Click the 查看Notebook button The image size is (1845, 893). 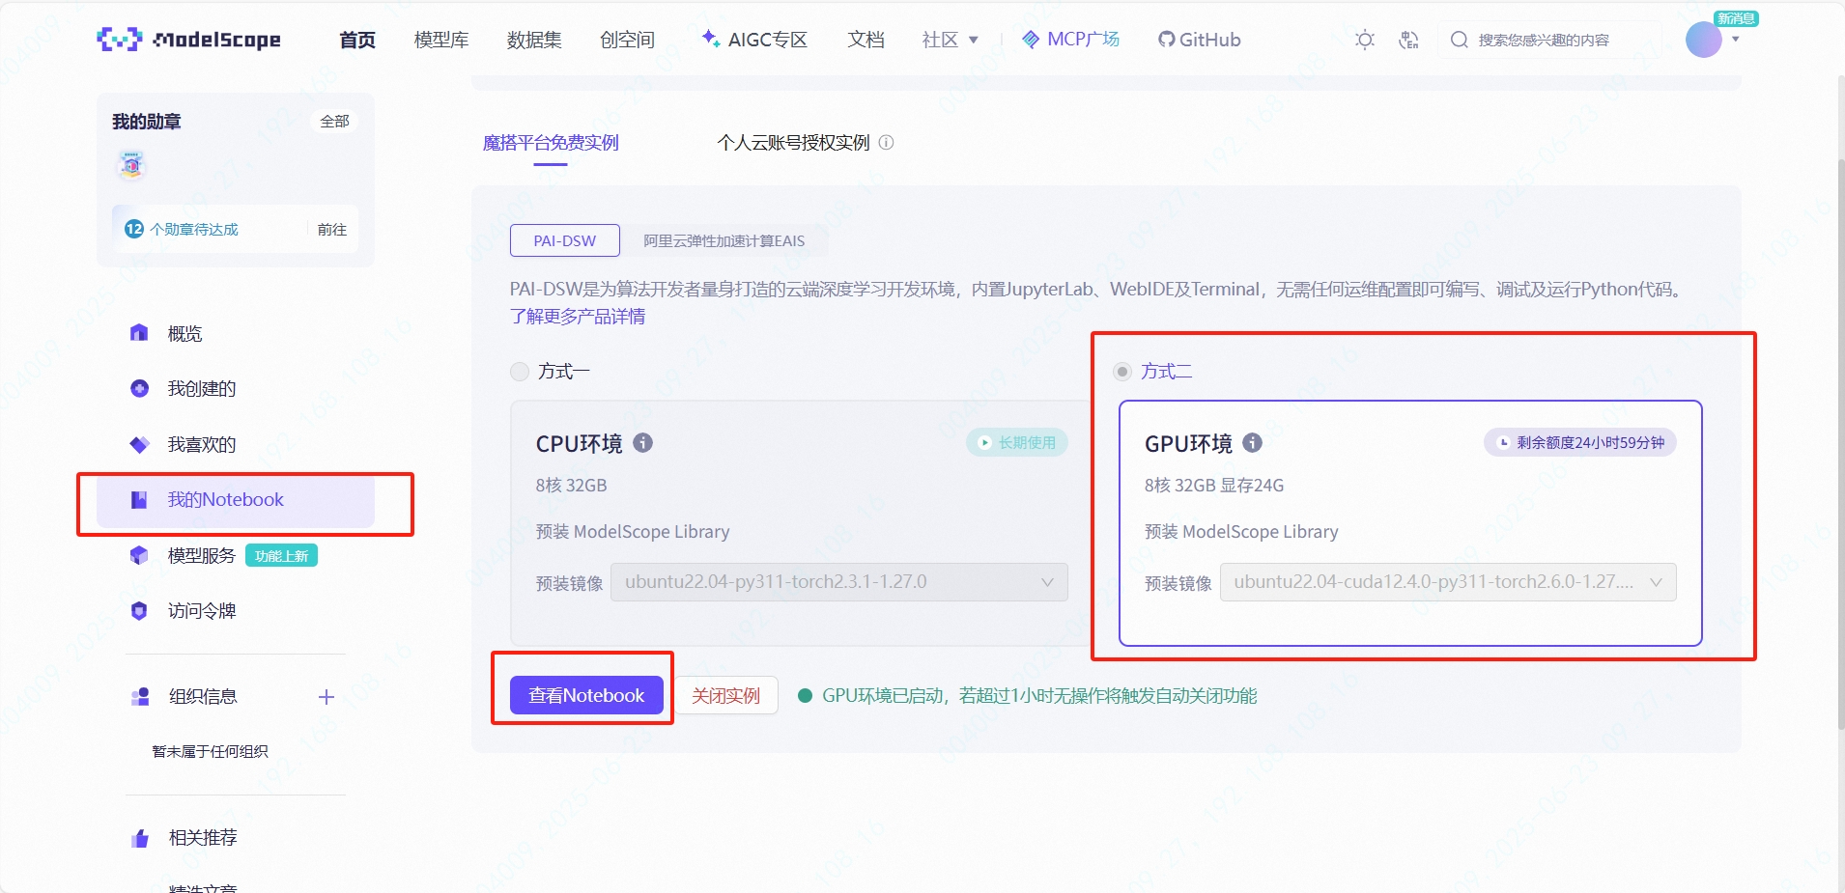pyautogui.click(x=586, y=695)
